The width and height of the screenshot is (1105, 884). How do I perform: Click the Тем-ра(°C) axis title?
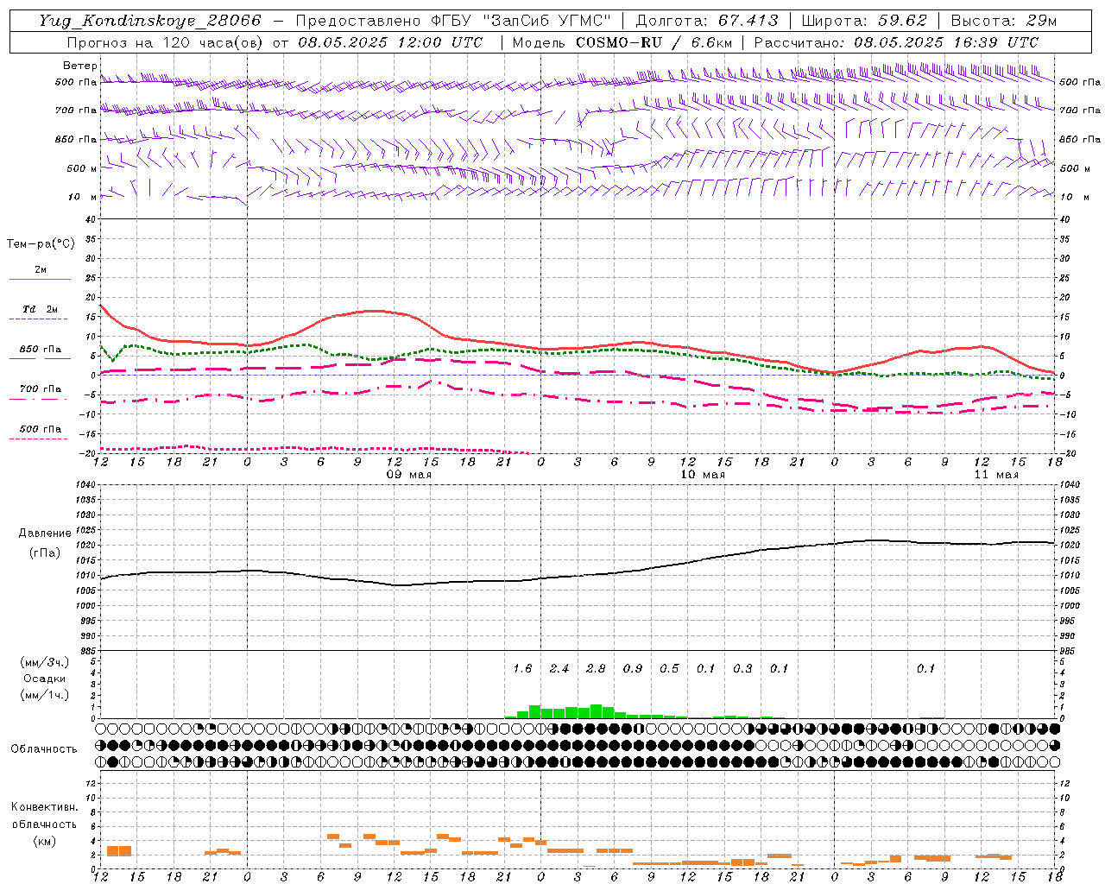(x=41, y=244)
